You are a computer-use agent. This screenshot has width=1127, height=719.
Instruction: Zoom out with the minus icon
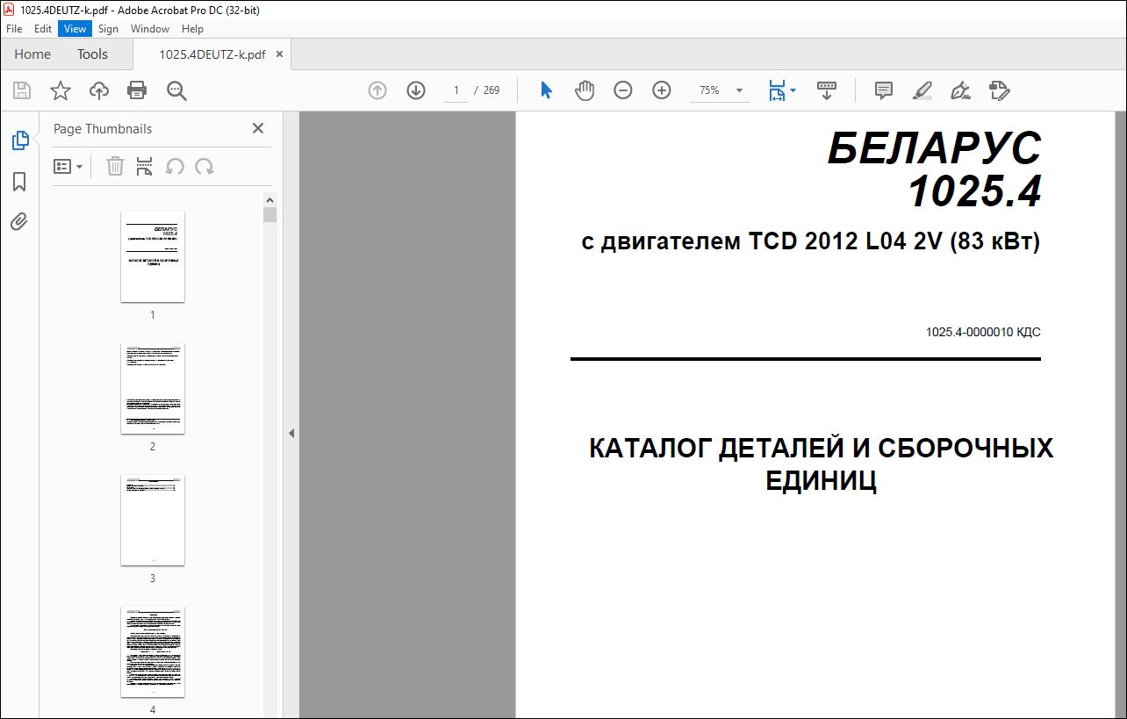click(x=623, y=90)
